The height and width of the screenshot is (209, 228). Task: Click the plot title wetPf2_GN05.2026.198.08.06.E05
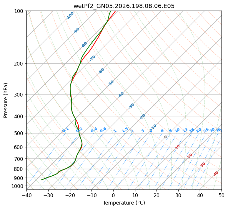(124, 6)
